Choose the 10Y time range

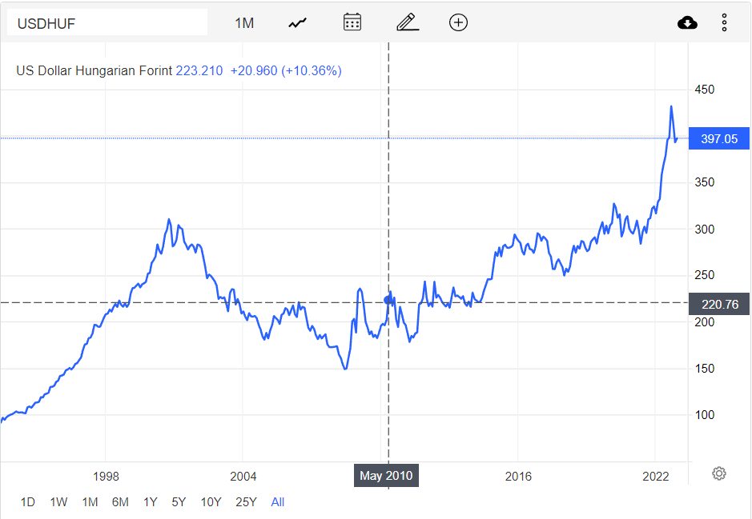click(211, 501)
